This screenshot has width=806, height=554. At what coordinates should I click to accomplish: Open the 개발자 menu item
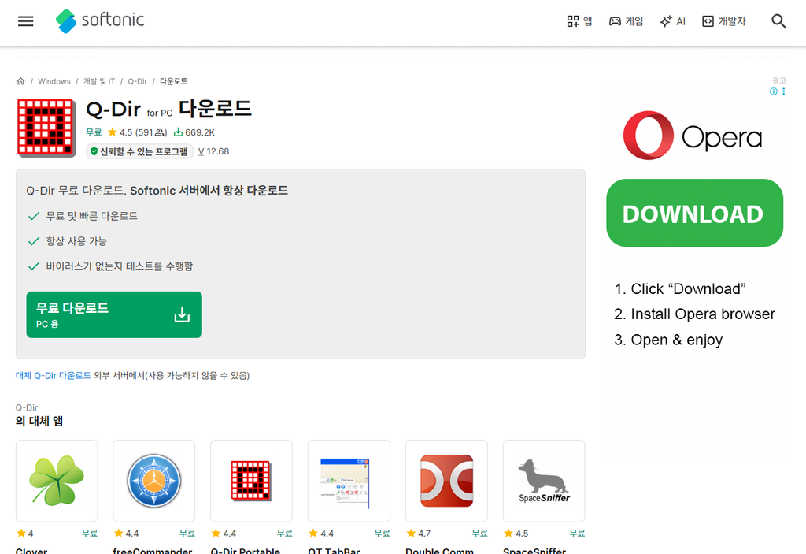click(x=724, y=21)
